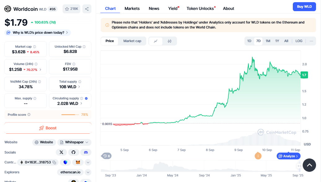Open the About tab
Screen dimensions: 321x182
[228, 9]
